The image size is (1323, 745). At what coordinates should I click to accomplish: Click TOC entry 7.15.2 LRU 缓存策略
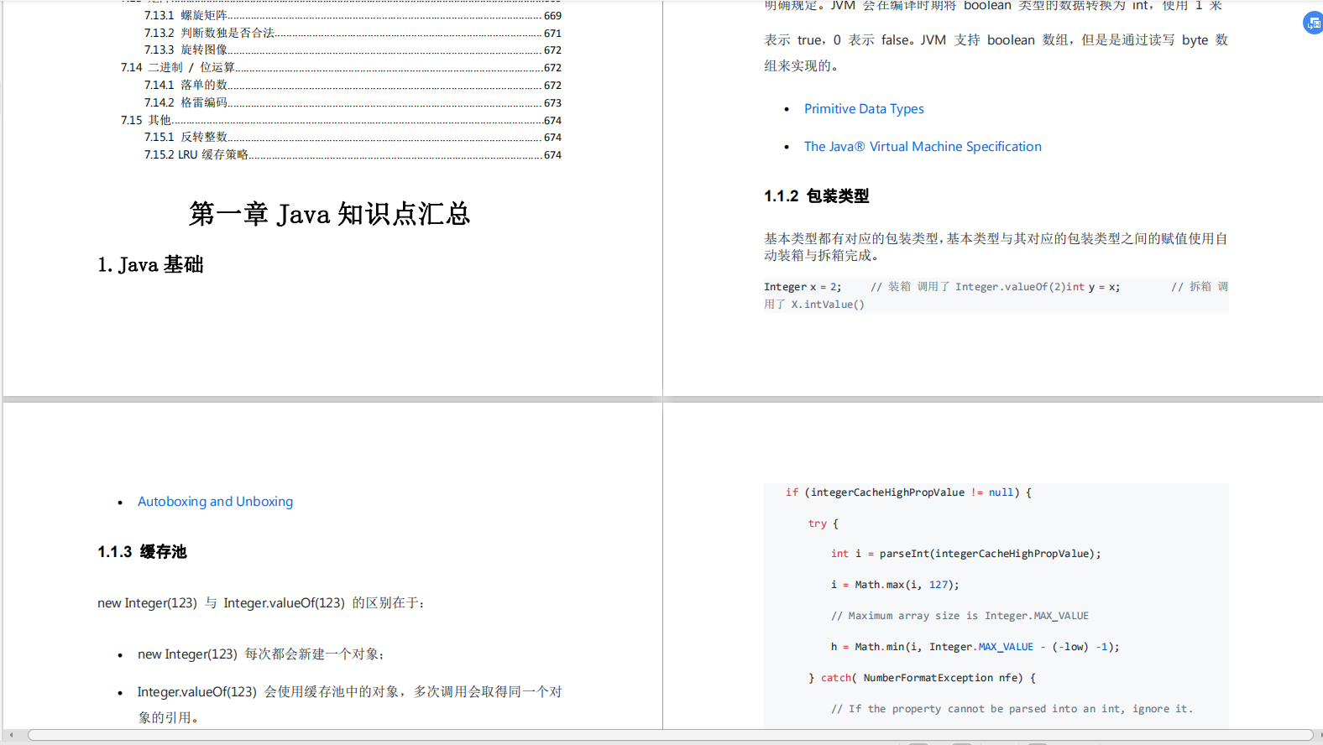(x=353, y=154)
